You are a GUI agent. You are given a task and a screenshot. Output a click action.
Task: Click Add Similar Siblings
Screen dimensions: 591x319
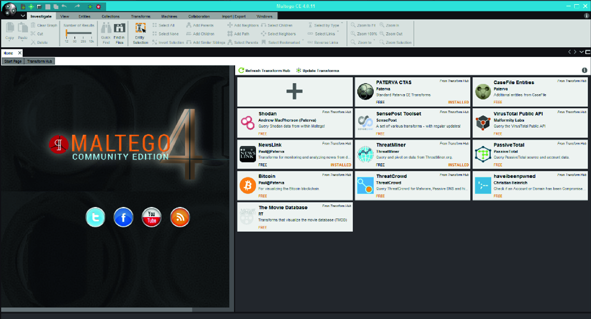click(206, 42)
